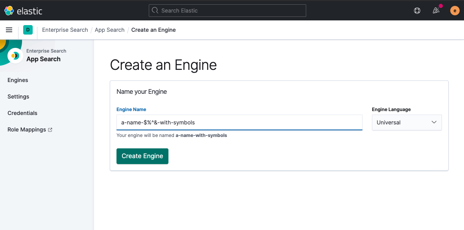Click the Elastic wordmark text
Viewport: 464px width, 230px height.
coord(30,11)
